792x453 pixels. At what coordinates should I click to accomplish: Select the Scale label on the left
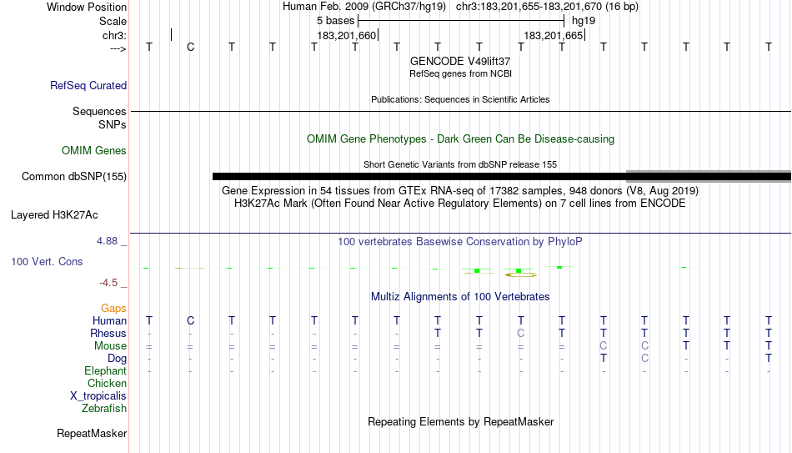[x=113, y=21]
